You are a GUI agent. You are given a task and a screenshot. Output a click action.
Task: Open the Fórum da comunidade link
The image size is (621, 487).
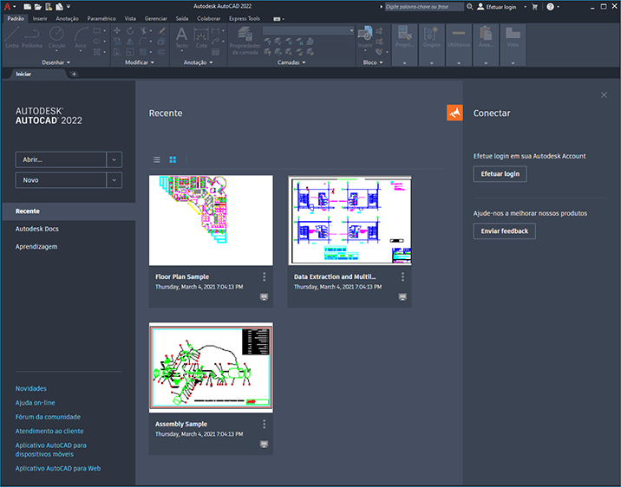[x=48, y=417]
